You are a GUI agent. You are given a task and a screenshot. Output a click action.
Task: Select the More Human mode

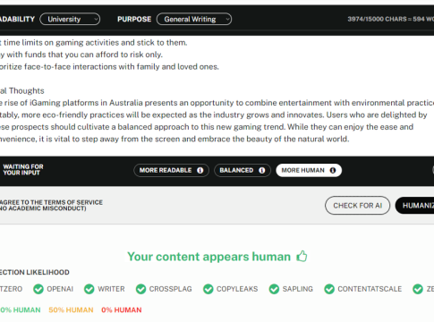click(309, 170)
